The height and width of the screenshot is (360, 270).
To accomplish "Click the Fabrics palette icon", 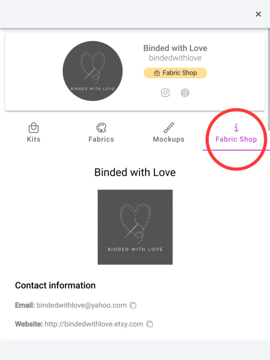I will [x=101, y=128].
